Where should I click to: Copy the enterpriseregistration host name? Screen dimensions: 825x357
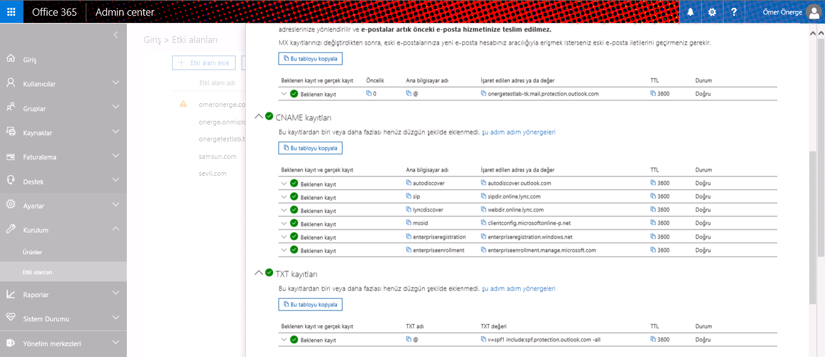coord(409,237)
